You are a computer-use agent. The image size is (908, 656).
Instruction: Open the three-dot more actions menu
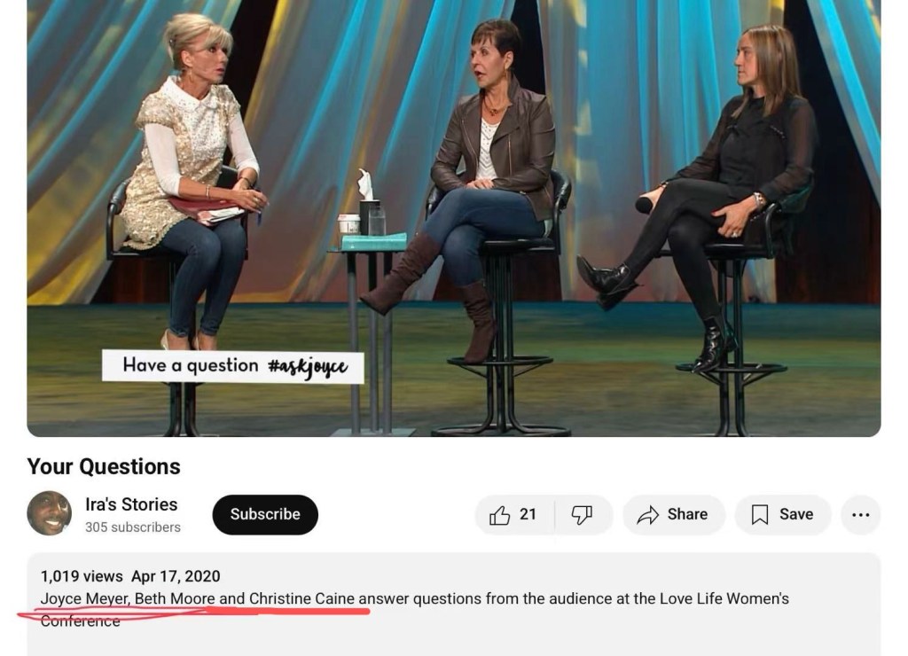click(x=860, y=515)
